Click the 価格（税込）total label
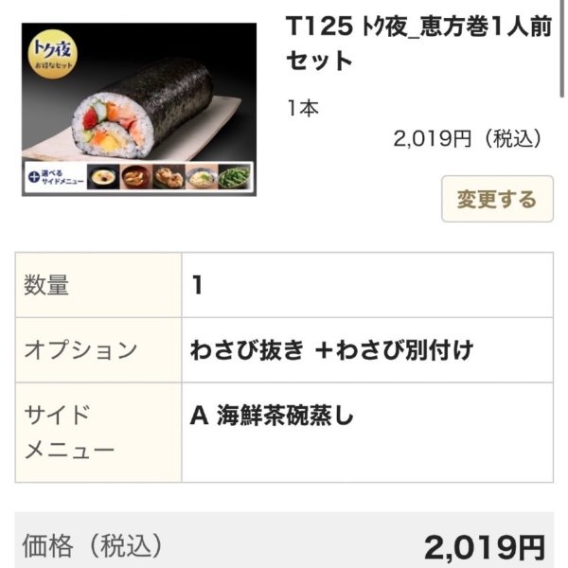Image resolution: width=568 pixels, height=568 pixels. click(x=93, y=545)
